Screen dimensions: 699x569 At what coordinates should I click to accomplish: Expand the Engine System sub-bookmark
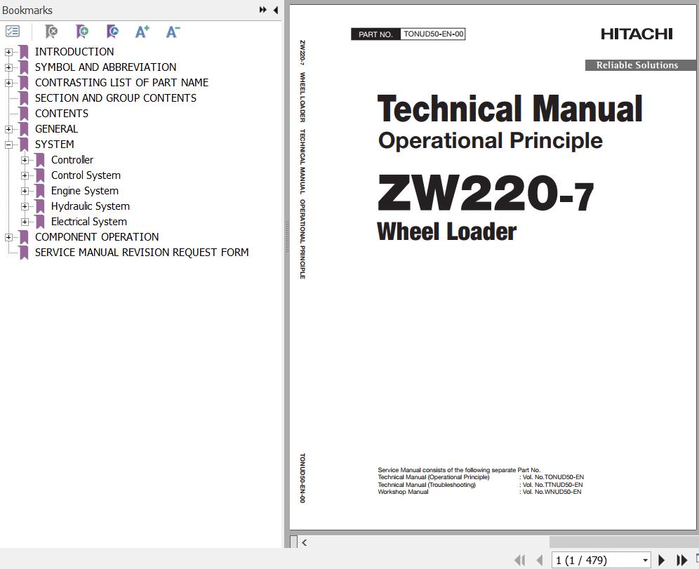(25, 191)
